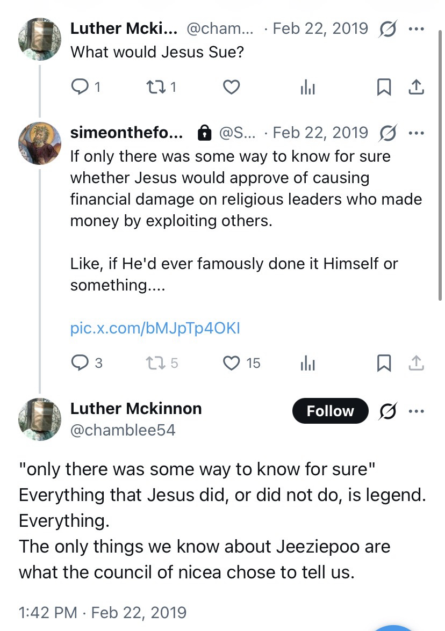Open more options on simeonthefo's tweet
Image resolution: width=445 pixels, height=631 pixels.
point(417,133)
